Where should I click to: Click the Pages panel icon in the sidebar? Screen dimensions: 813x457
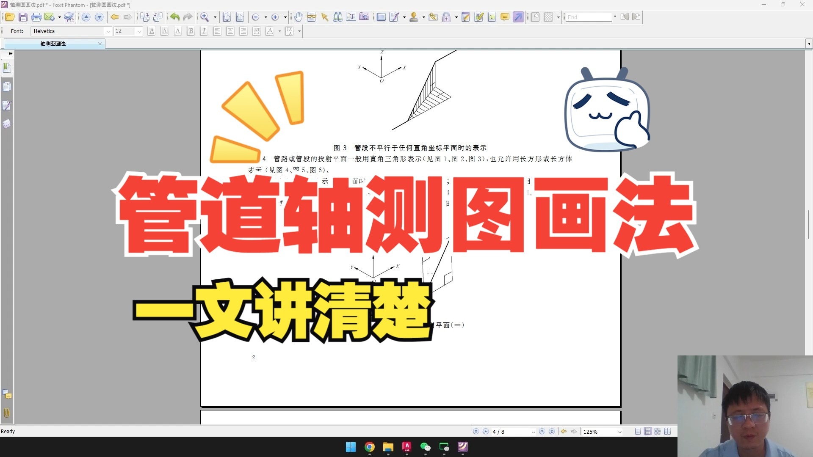point(7,86)
